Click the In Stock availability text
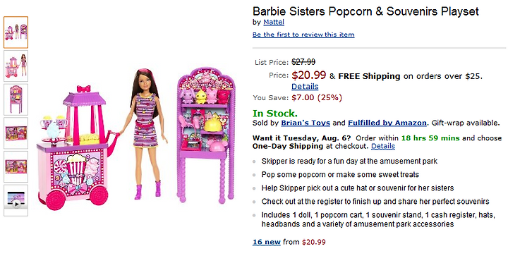The height and width of the screenshot is (256, 508). coord(275,114)
